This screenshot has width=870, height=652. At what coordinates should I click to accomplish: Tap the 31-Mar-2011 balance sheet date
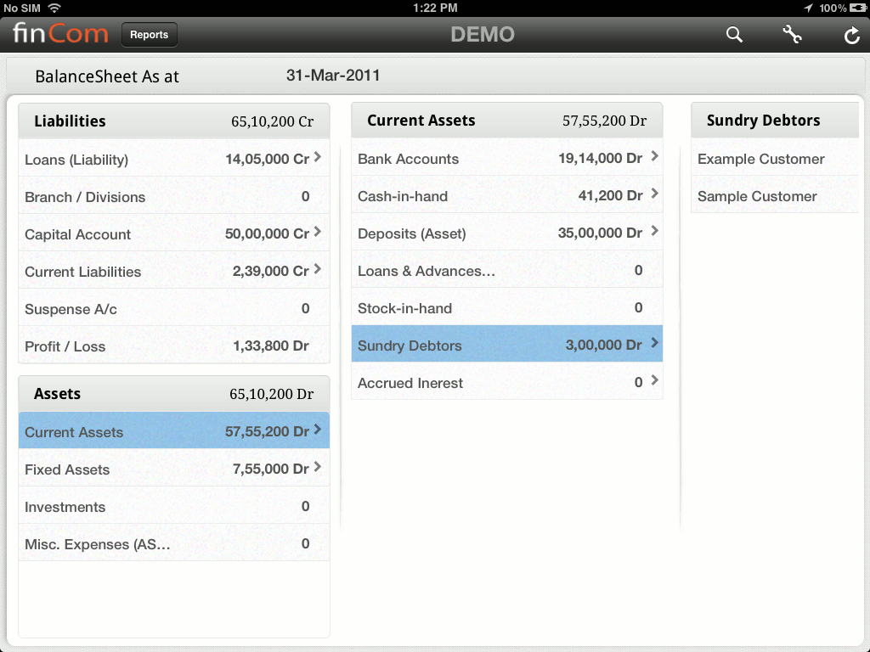[x=333, y=76]
